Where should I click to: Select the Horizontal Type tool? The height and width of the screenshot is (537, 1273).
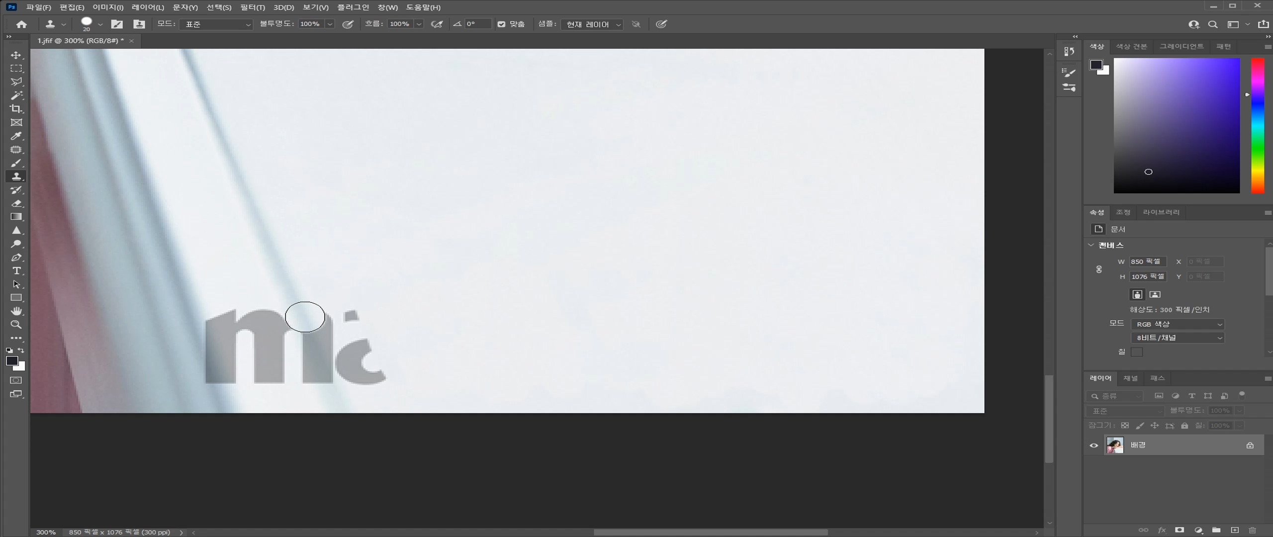point(16,271)
